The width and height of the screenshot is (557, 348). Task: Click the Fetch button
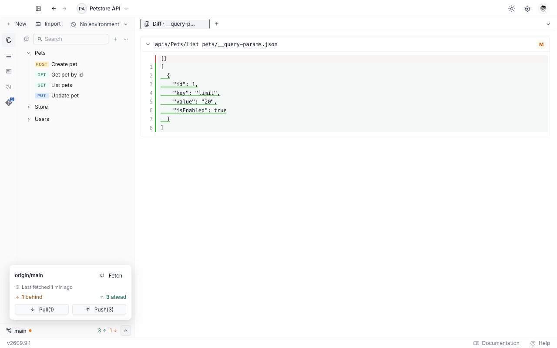(111, 275)
